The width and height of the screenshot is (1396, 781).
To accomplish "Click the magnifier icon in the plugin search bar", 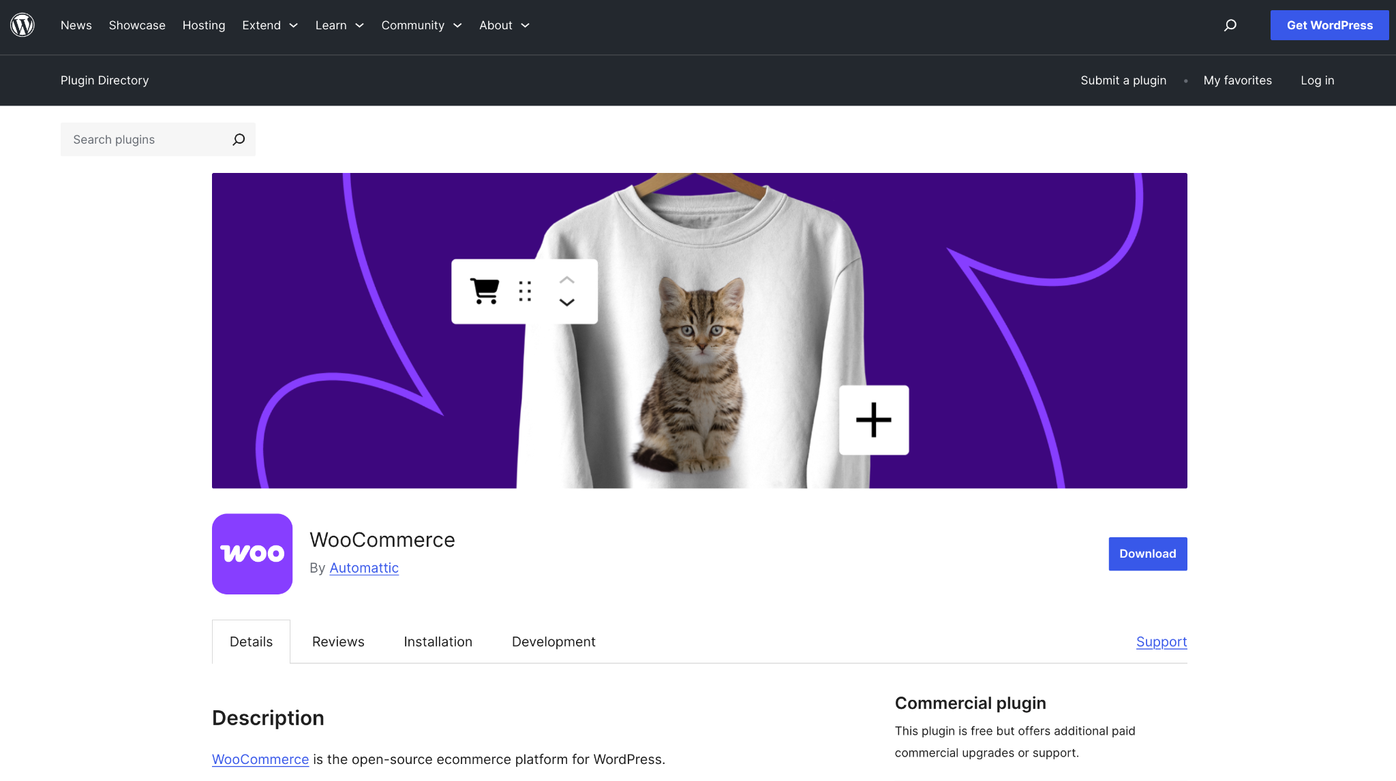I will coord(238,139).
